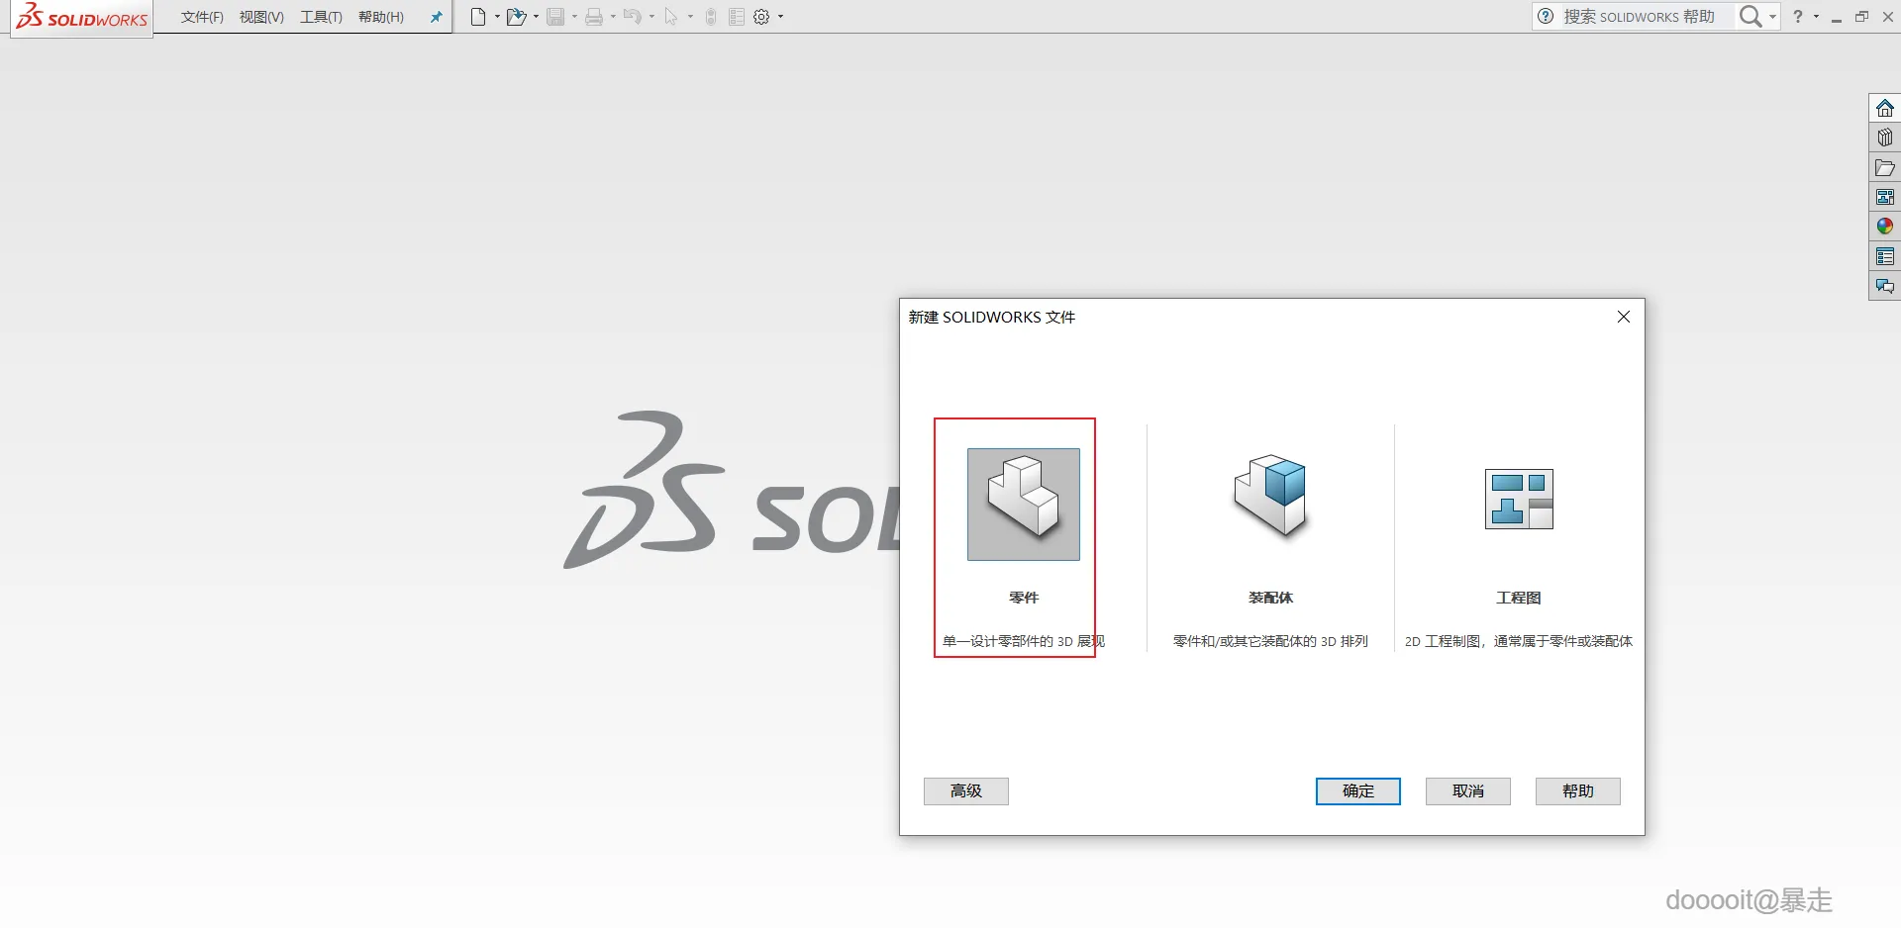The image size is (1901, 928).
Task: Open the SOLIDWORKS Forum chat bubbles tab
Action: [x=1885, y=286]
